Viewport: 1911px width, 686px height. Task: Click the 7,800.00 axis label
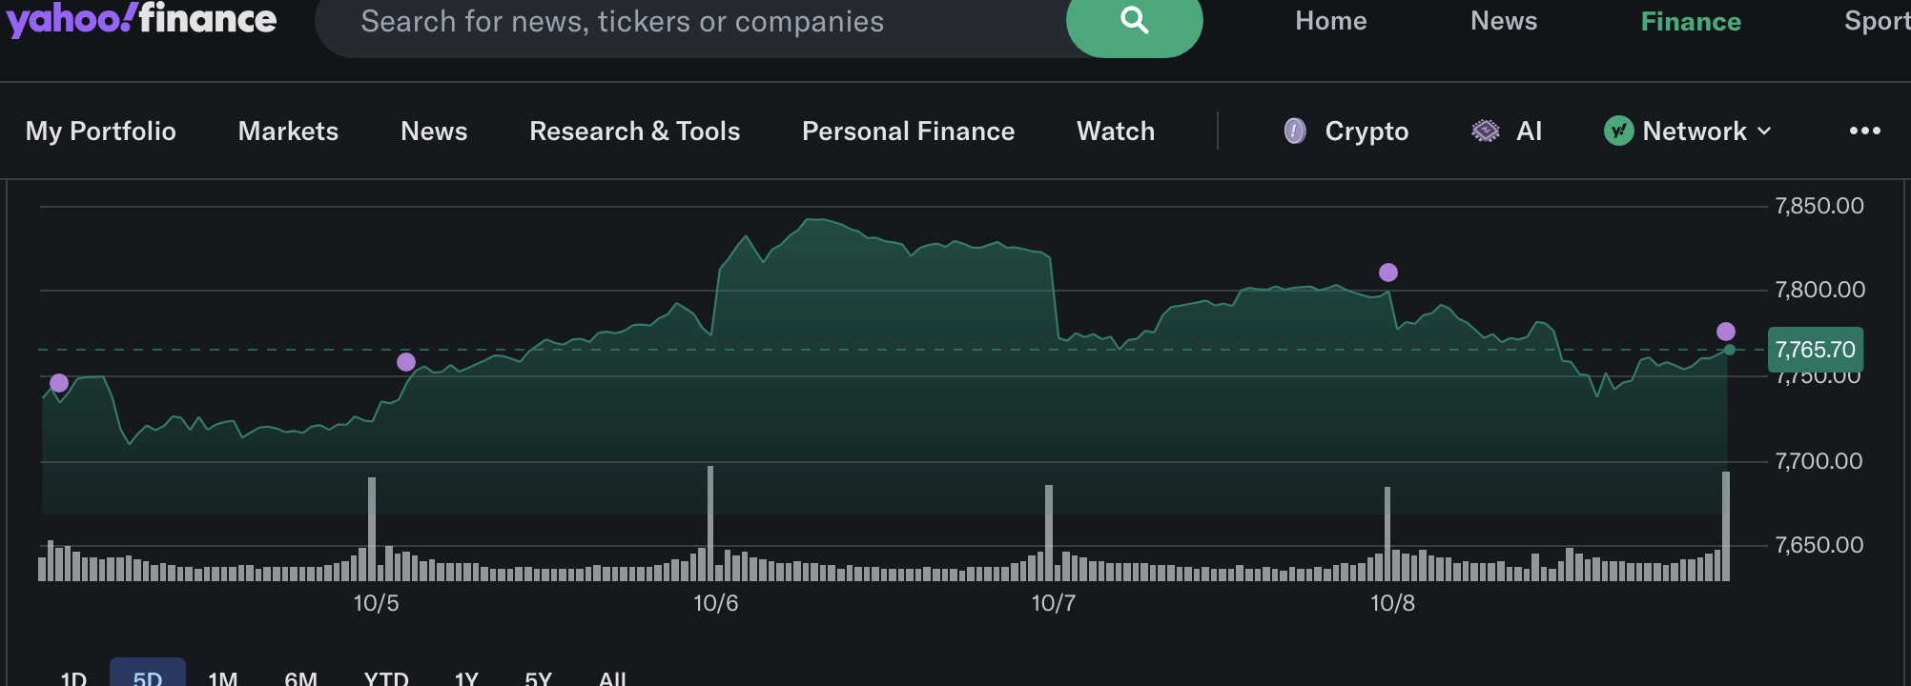(1819, 290)
